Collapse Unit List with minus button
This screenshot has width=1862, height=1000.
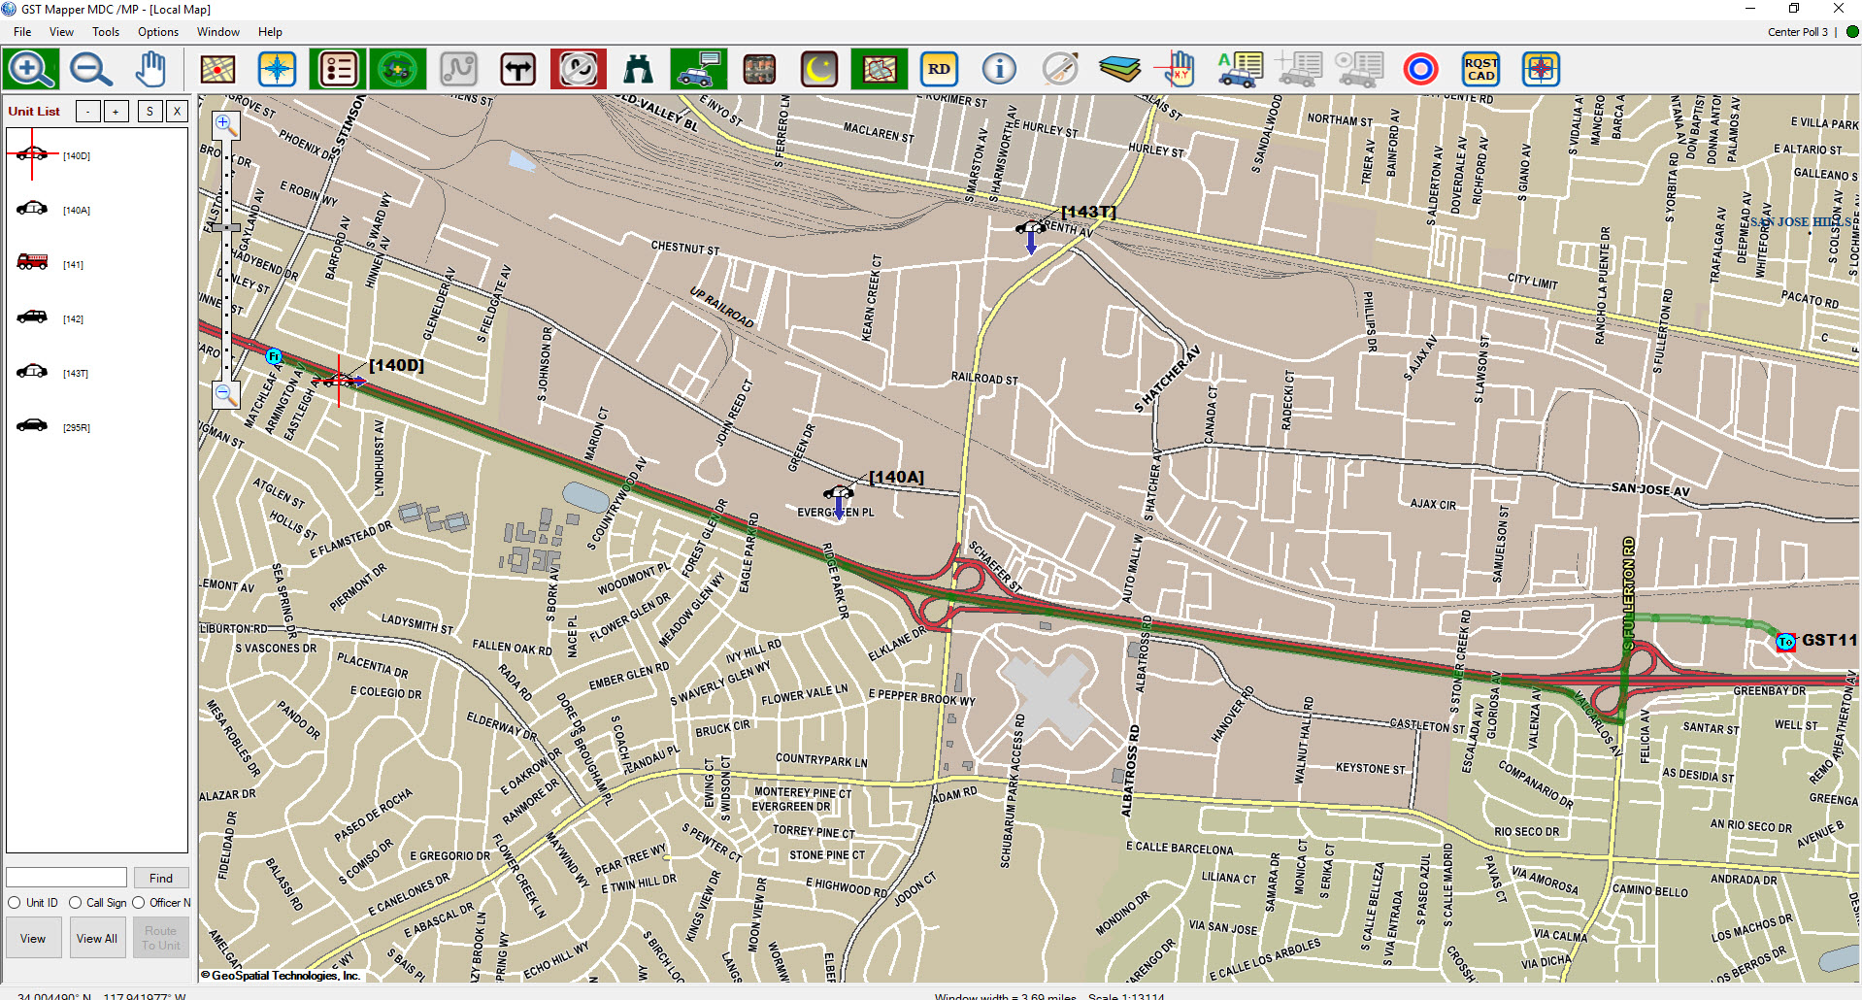click(88, 112)
